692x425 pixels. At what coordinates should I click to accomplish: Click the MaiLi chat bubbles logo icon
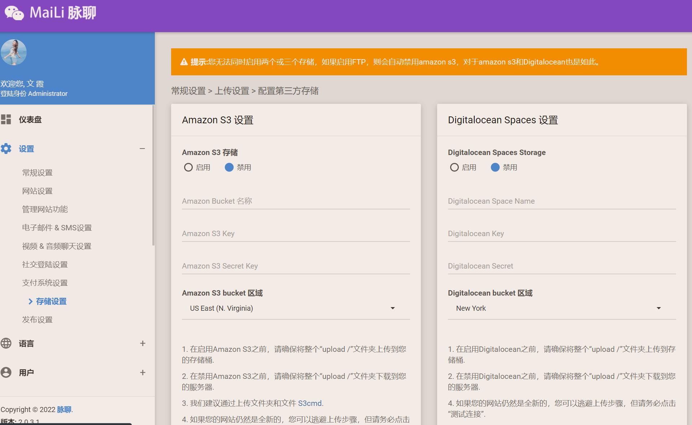(x=14, y=13)
